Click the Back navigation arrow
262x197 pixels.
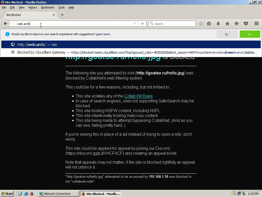tap(5, 24)
